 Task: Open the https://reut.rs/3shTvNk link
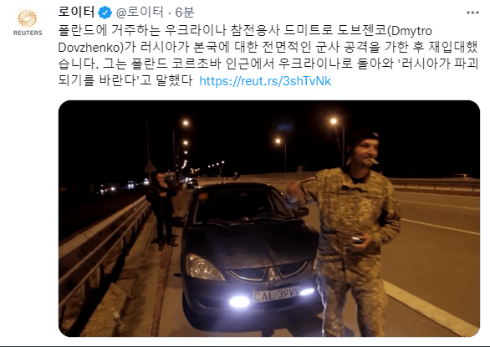click(x=265, y=81)
